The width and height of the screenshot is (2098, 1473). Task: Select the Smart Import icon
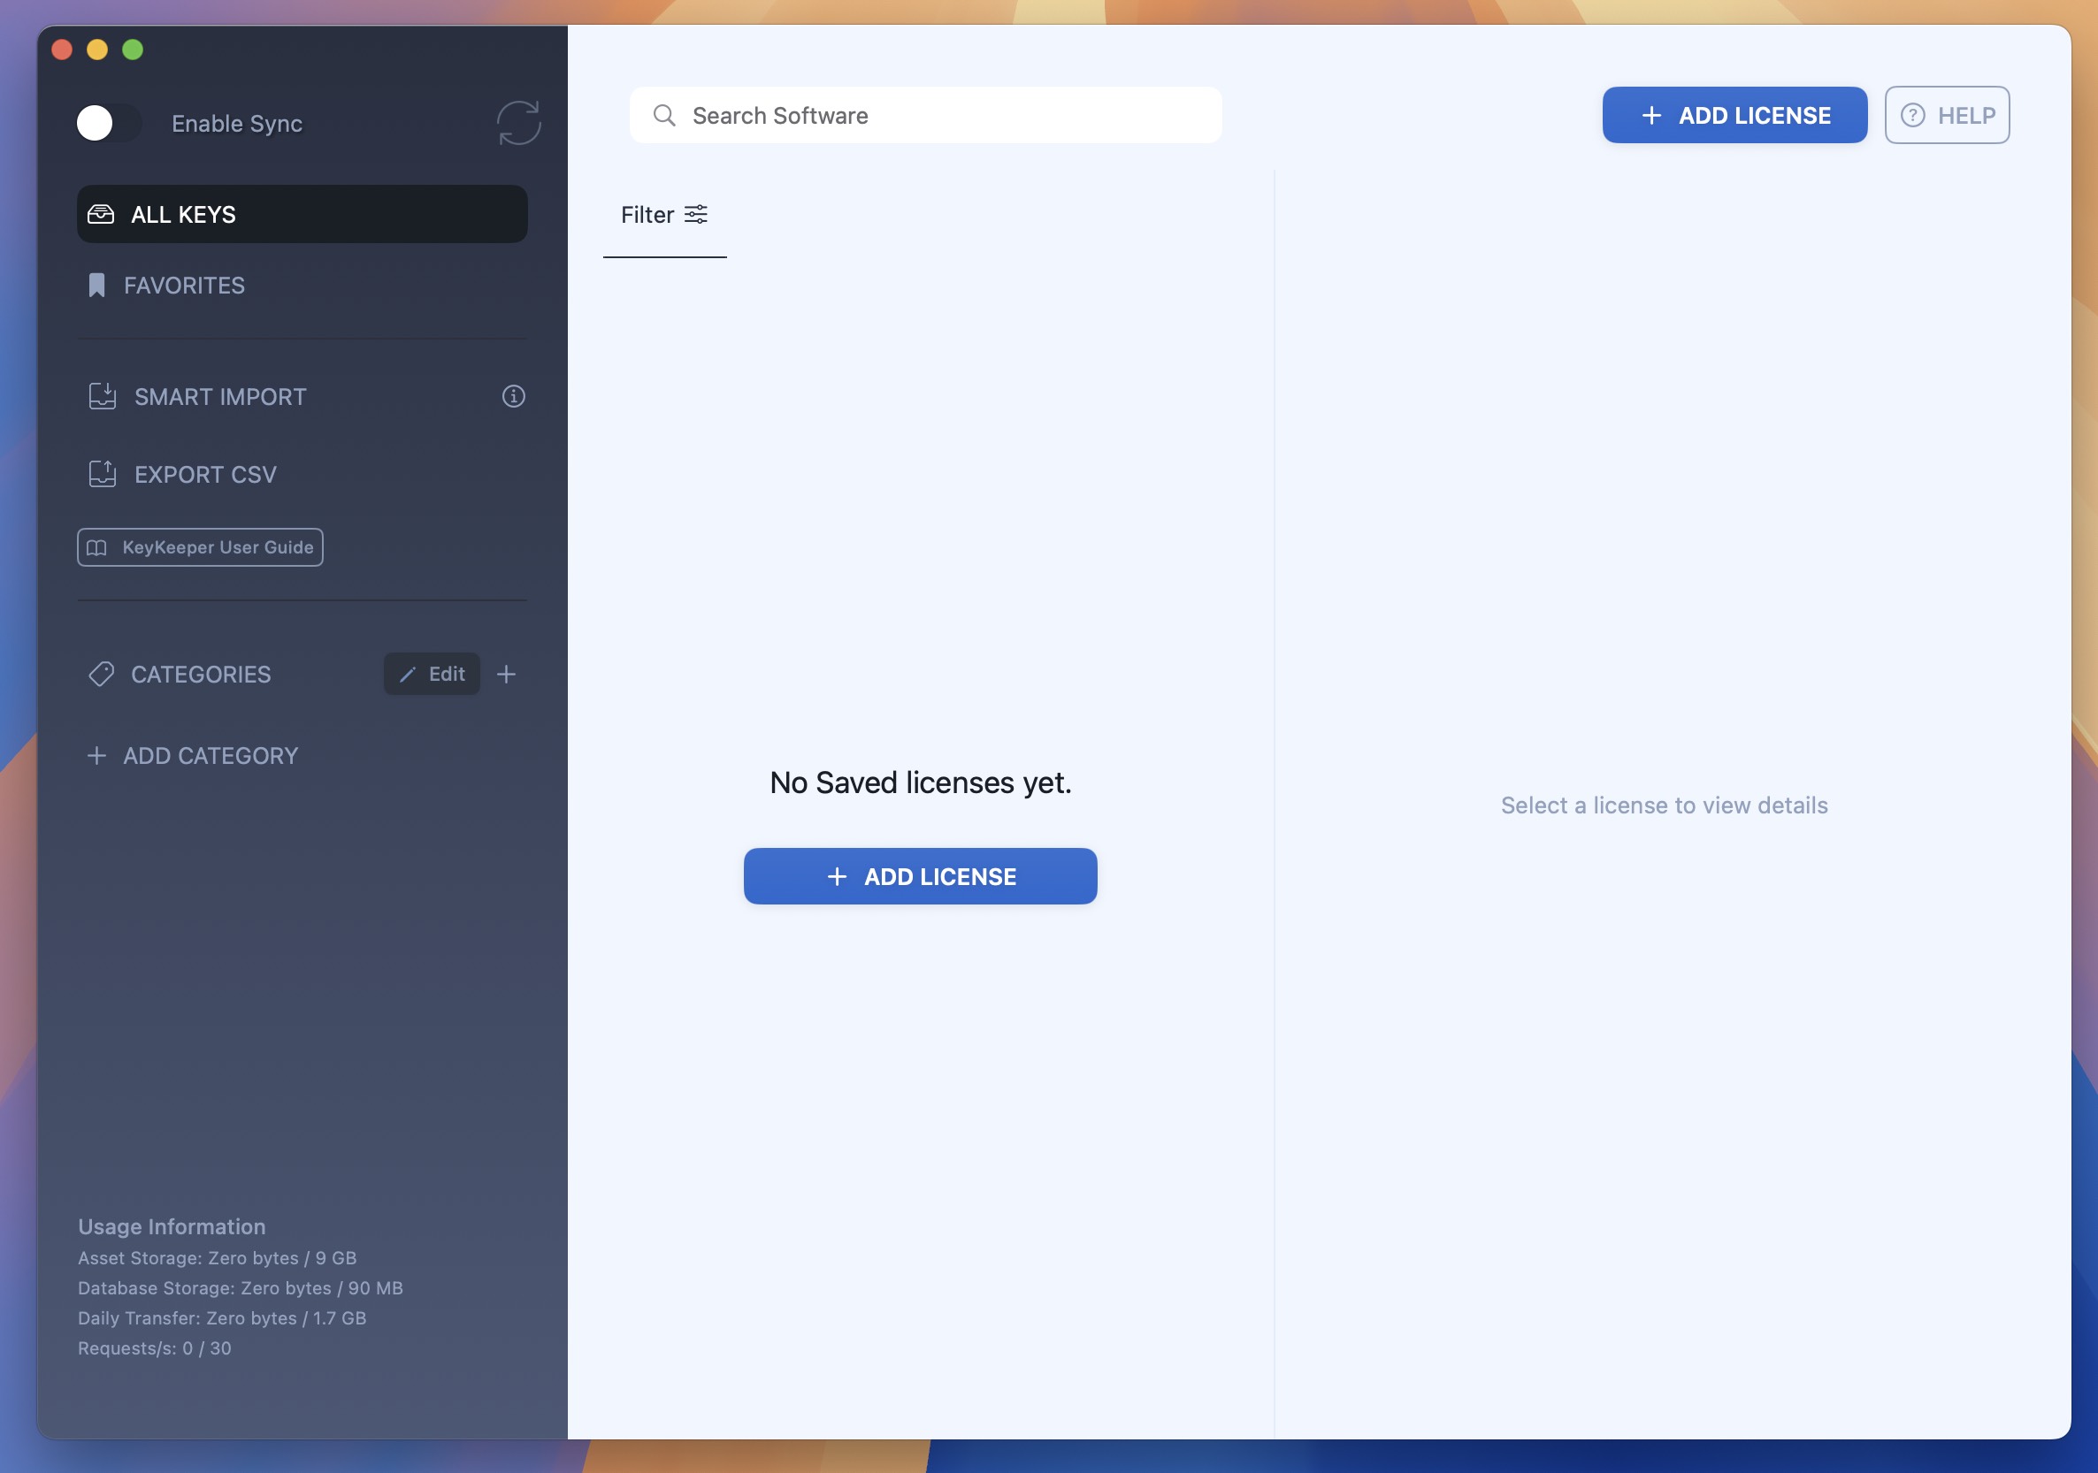coord(103,396)
